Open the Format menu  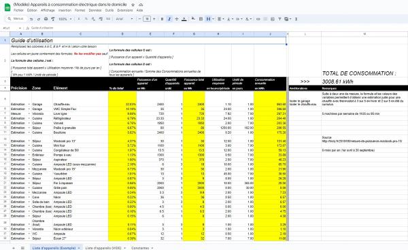80,10
